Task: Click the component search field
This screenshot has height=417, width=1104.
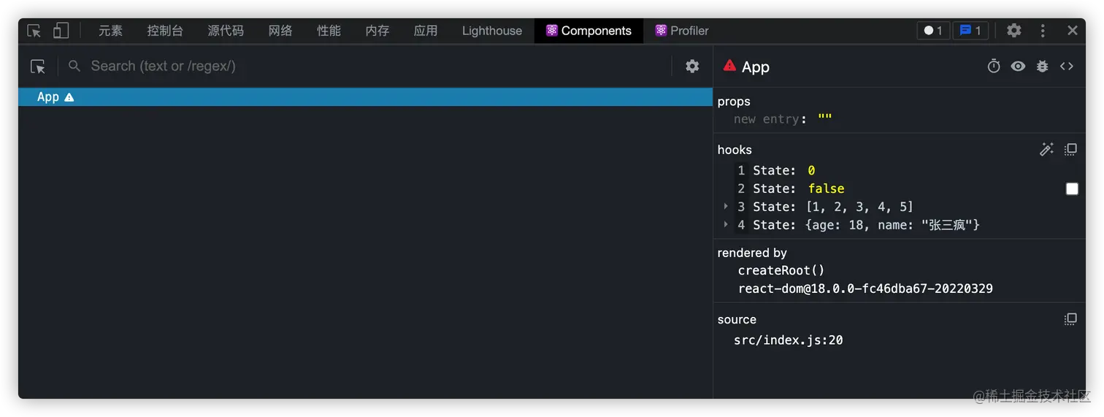Action: pos(365,66)
